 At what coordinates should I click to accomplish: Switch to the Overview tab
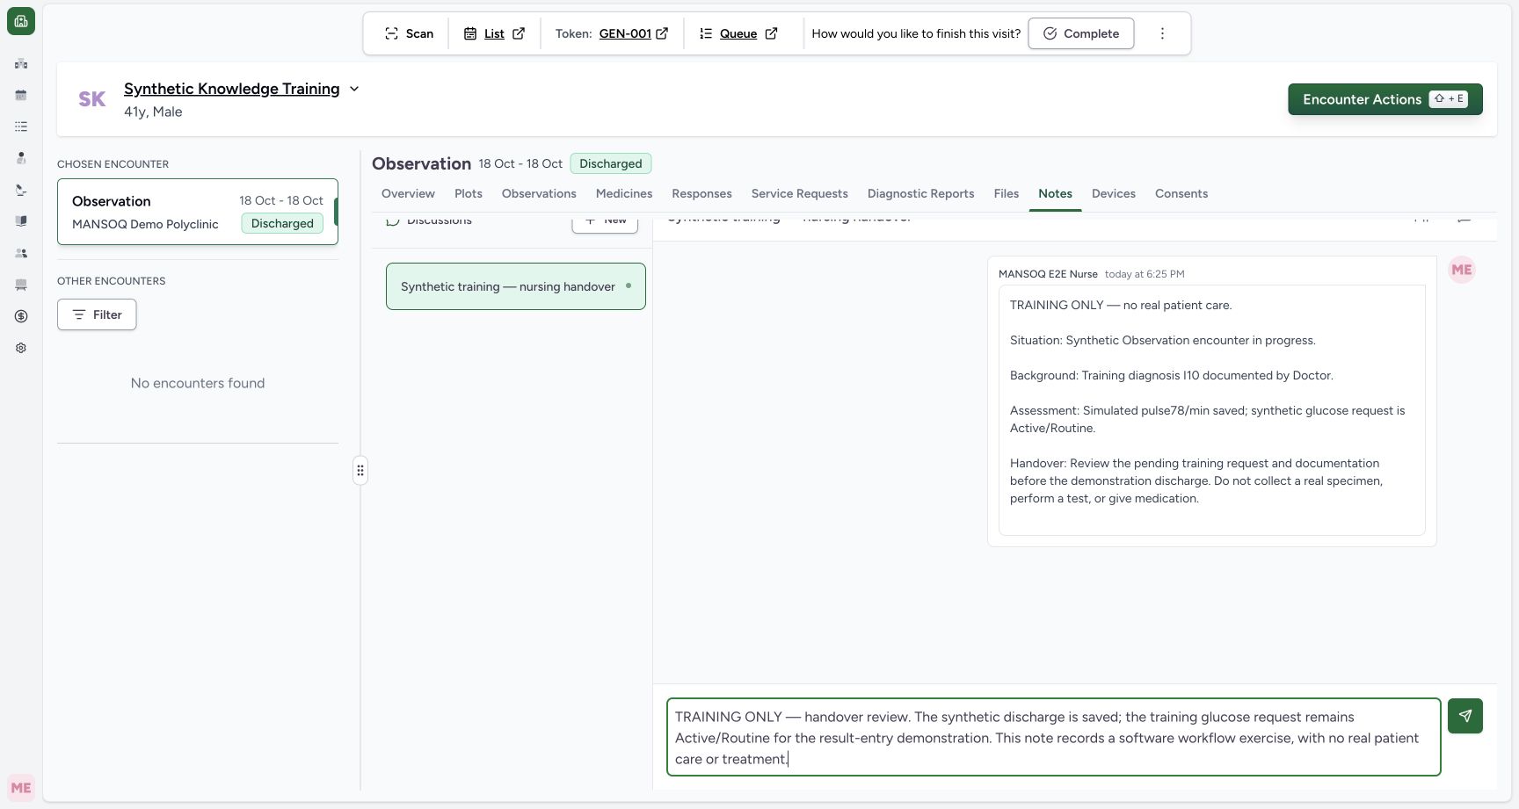[x=408, y=193]
